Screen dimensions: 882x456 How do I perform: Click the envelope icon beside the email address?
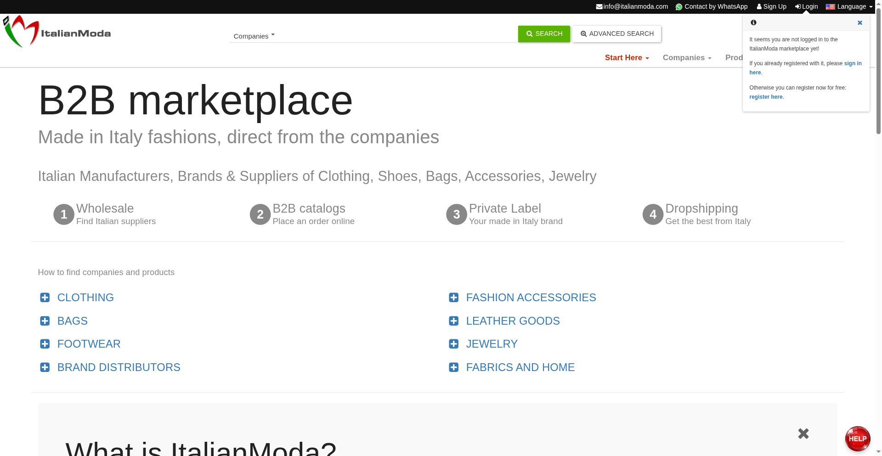[x=599, y=6]
